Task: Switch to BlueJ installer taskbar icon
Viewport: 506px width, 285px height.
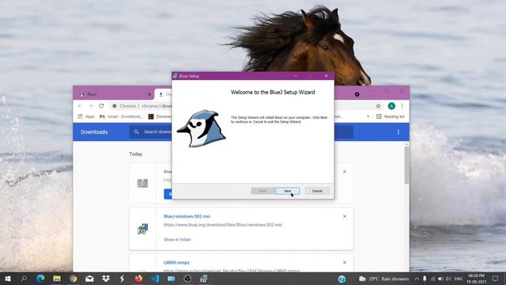Action: 204,279
